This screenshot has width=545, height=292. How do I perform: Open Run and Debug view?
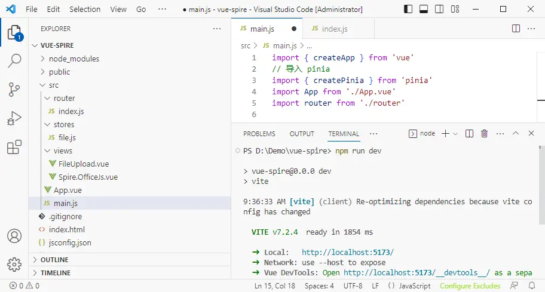[x=14, y=118]
